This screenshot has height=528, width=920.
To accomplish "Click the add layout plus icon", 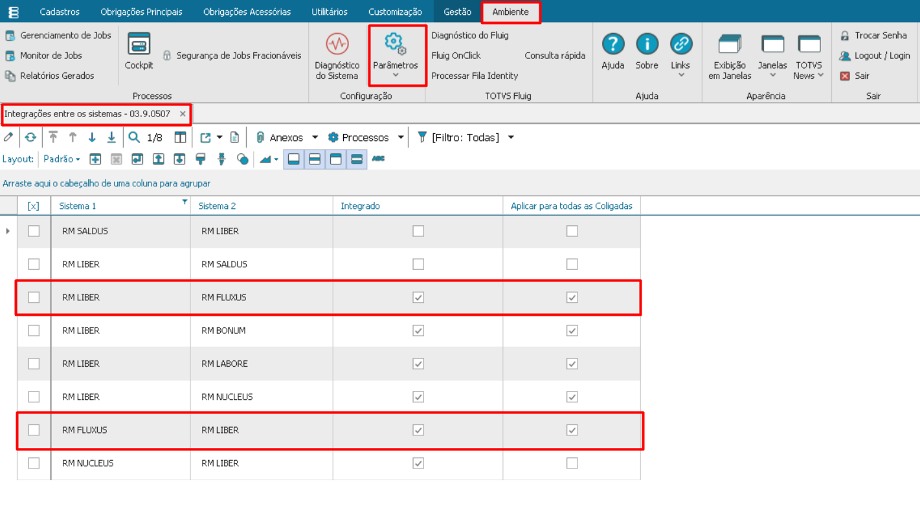I will click(95, 159).
